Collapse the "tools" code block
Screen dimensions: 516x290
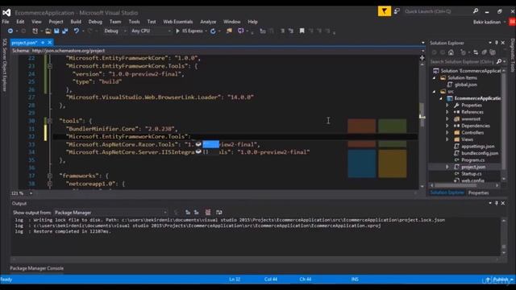(x=50, y=121)
